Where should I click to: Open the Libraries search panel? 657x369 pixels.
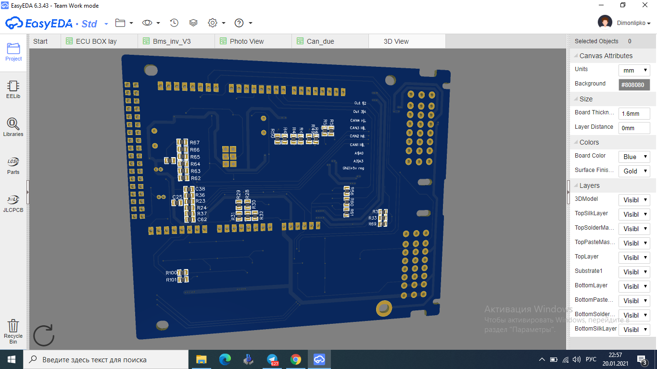coord(13,127)
